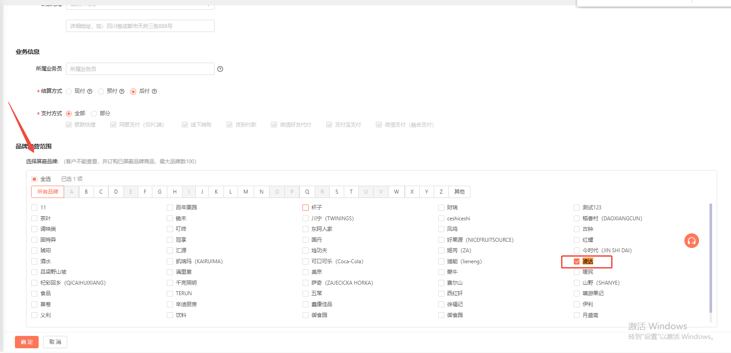
Task: Click into the 所属业务员 input field
Action: pyautogui.click(x=140, y=69)
